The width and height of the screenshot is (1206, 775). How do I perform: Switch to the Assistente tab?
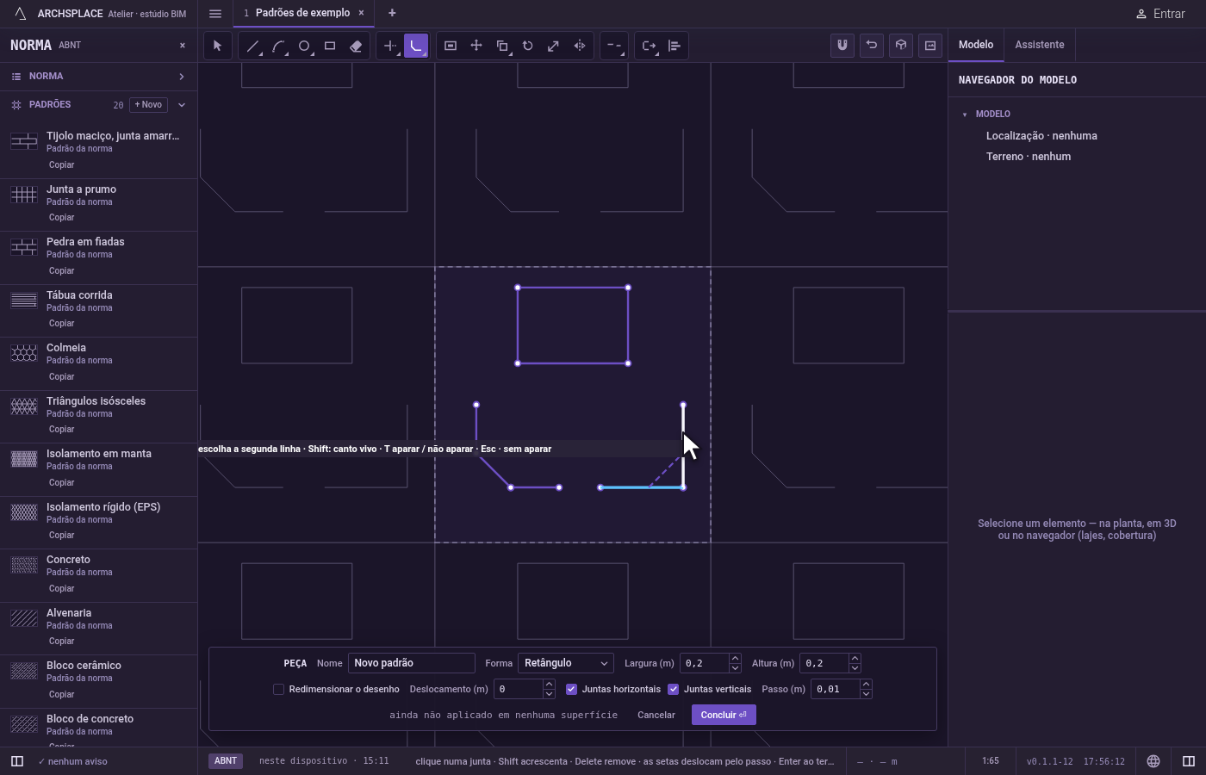point(1039,45)
